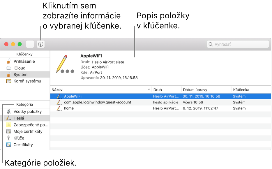Sort list by Druh column header
Image resolution: width=272 pixels, height=169 pixels.
click(x=167, y=89)
